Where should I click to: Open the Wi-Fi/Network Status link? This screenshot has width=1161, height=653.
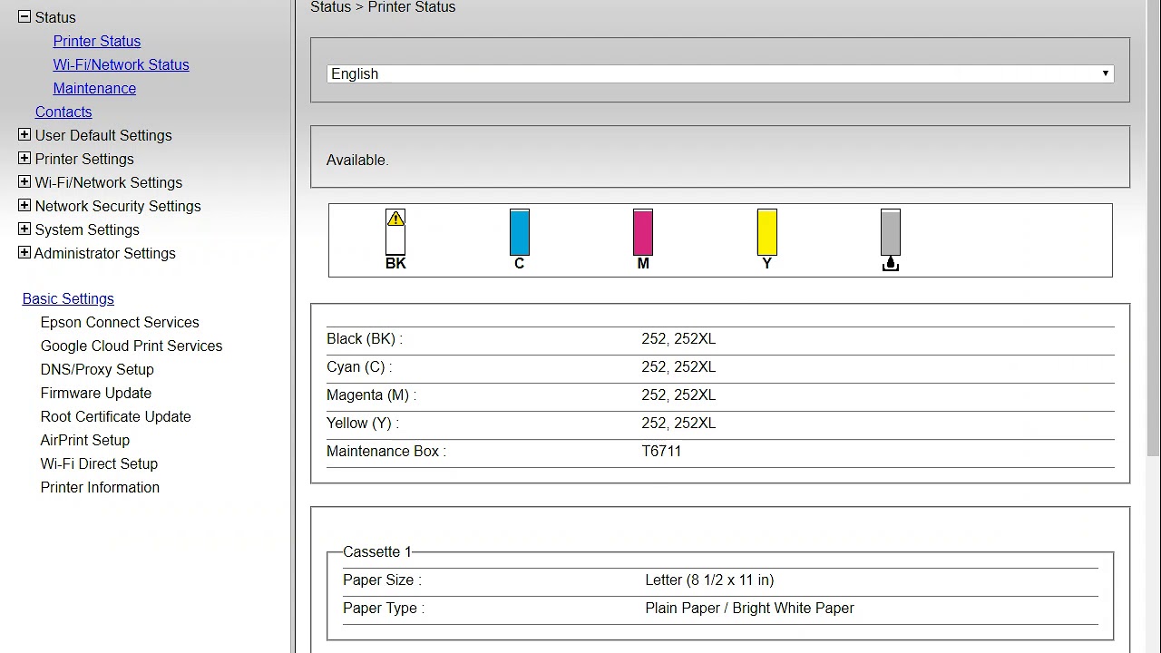tap(122, 64)
